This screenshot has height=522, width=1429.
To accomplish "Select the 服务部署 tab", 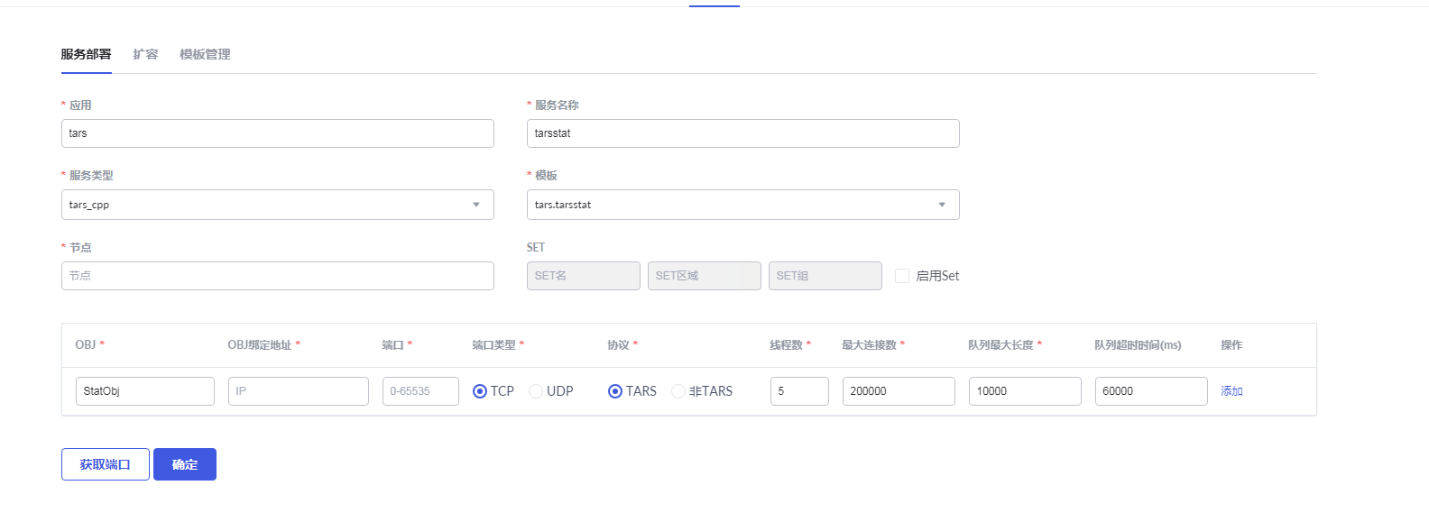I will (86, 54).
